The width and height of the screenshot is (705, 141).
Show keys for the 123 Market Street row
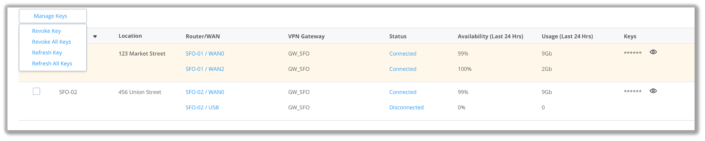[x=653, y=52]
